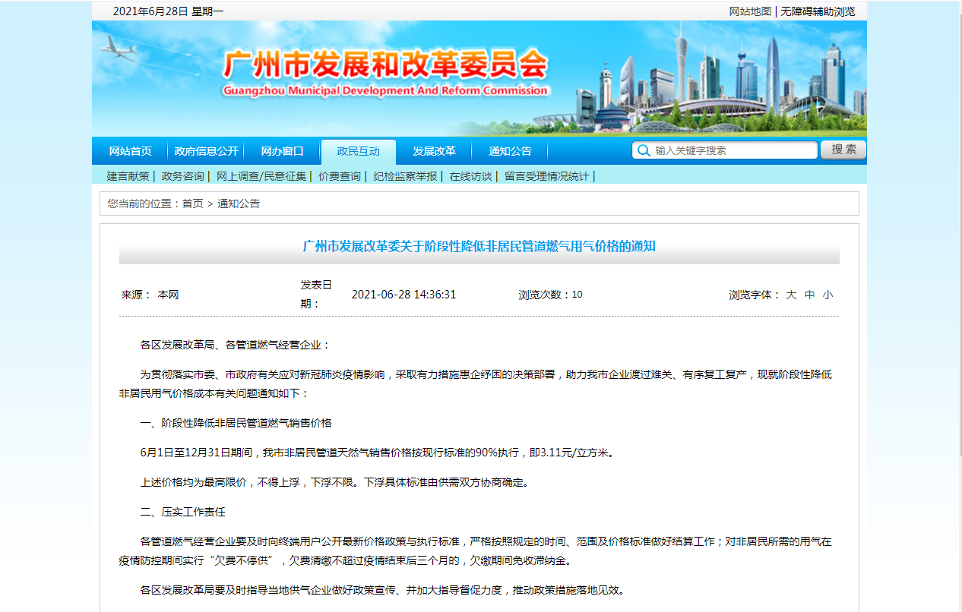Go to 首页 in breadcrumb

(192, 203)
